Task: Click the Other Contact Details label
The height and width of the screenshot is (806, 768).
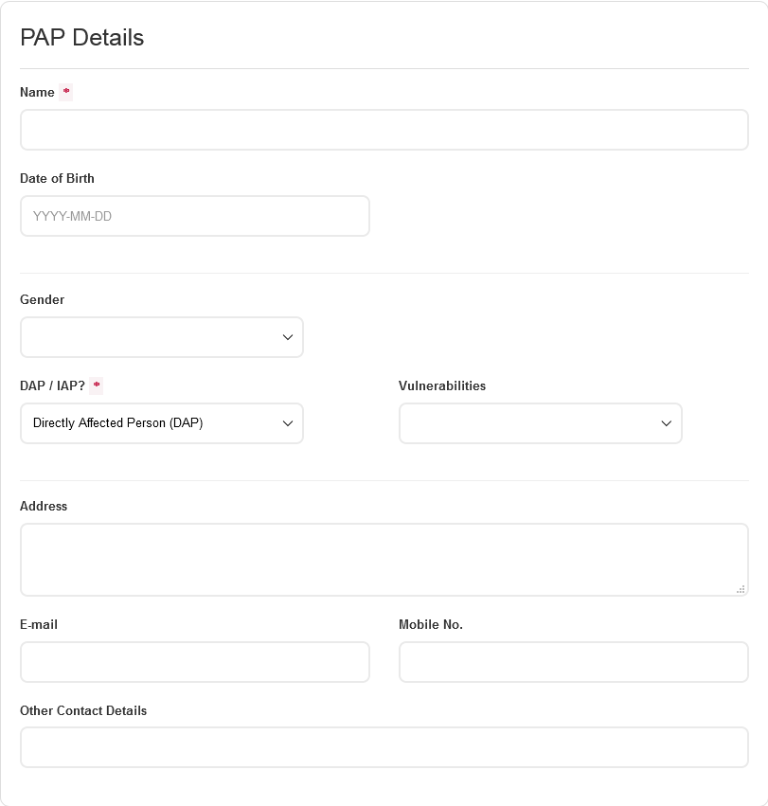Action: (83, 710)
